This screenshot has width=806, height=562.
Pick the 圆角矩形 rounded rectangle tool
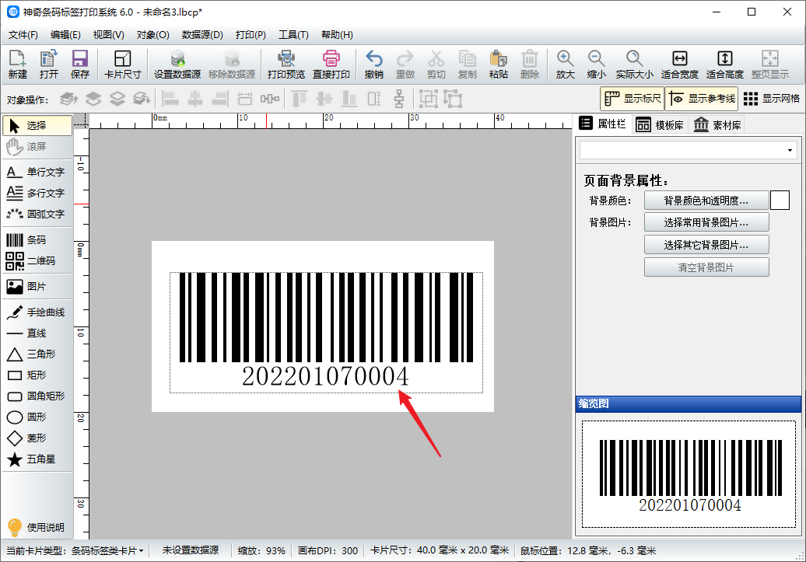pos(37,396)
